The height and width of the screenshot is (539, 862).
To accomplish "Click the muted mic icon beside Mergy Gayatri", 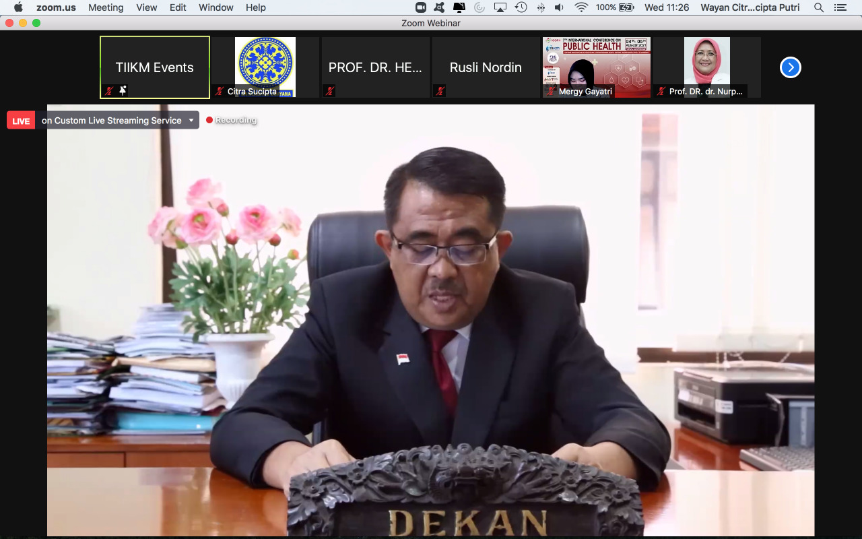I will tap(551, 91).
